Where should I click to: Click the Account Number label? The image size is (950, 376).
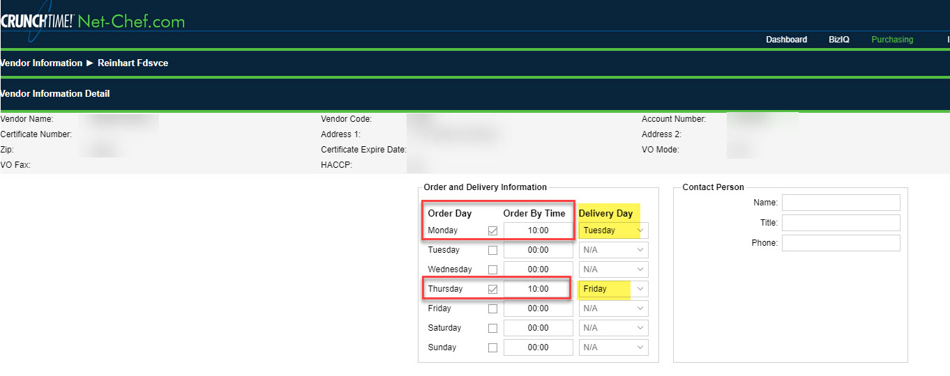coord(674,119)
